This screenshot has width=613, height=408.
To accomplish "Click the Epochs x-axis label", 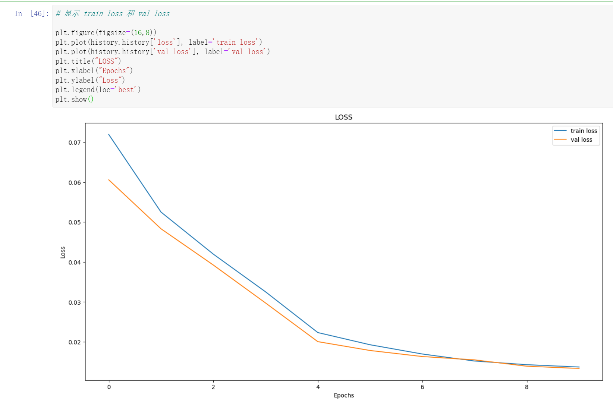I will pos(344,395).
